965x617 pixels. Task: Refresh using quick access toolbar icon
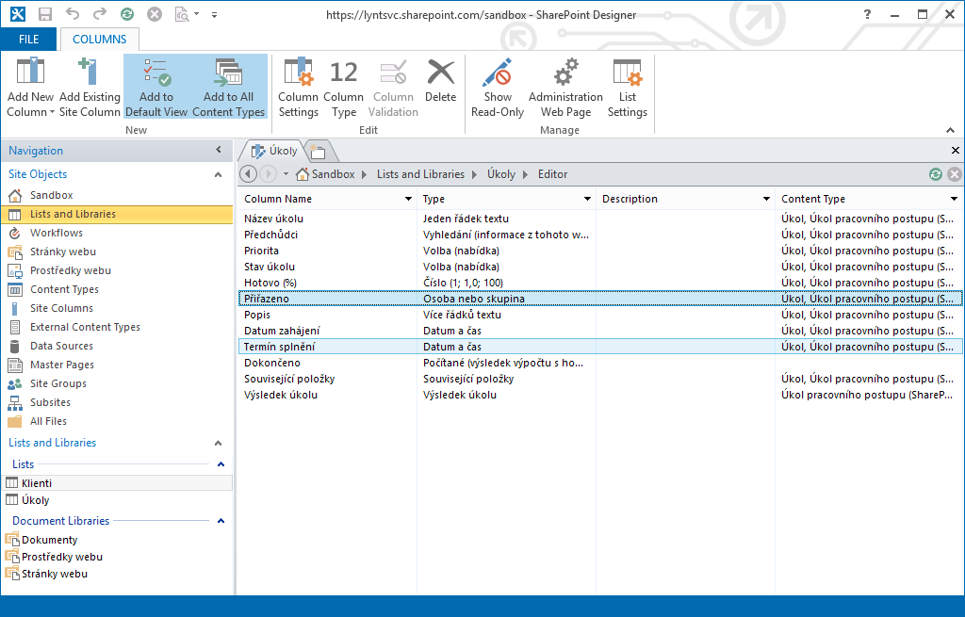pos(127,14)
